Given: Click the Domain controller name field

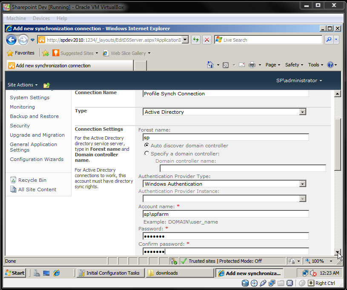Looking at the screenshot, I should point(243,169).
